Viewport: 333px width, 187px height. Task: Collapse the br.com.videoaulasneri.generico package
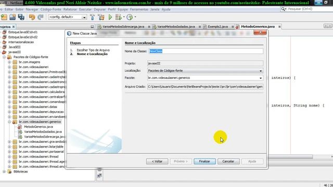tap(9, 122)
